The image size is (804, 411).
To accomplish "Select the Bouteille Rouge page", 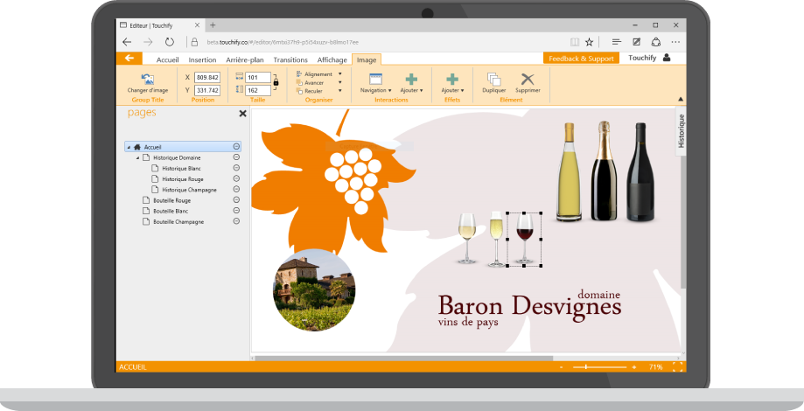I will pos(171,200).
